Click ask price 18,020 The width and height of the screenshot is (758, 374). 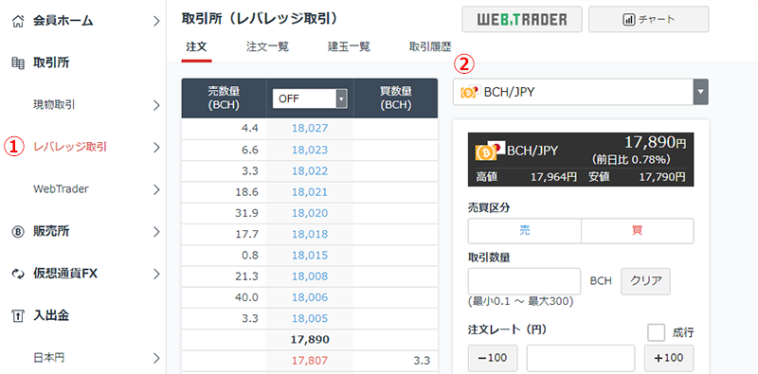pyautogui.click(x=310, y=213)
